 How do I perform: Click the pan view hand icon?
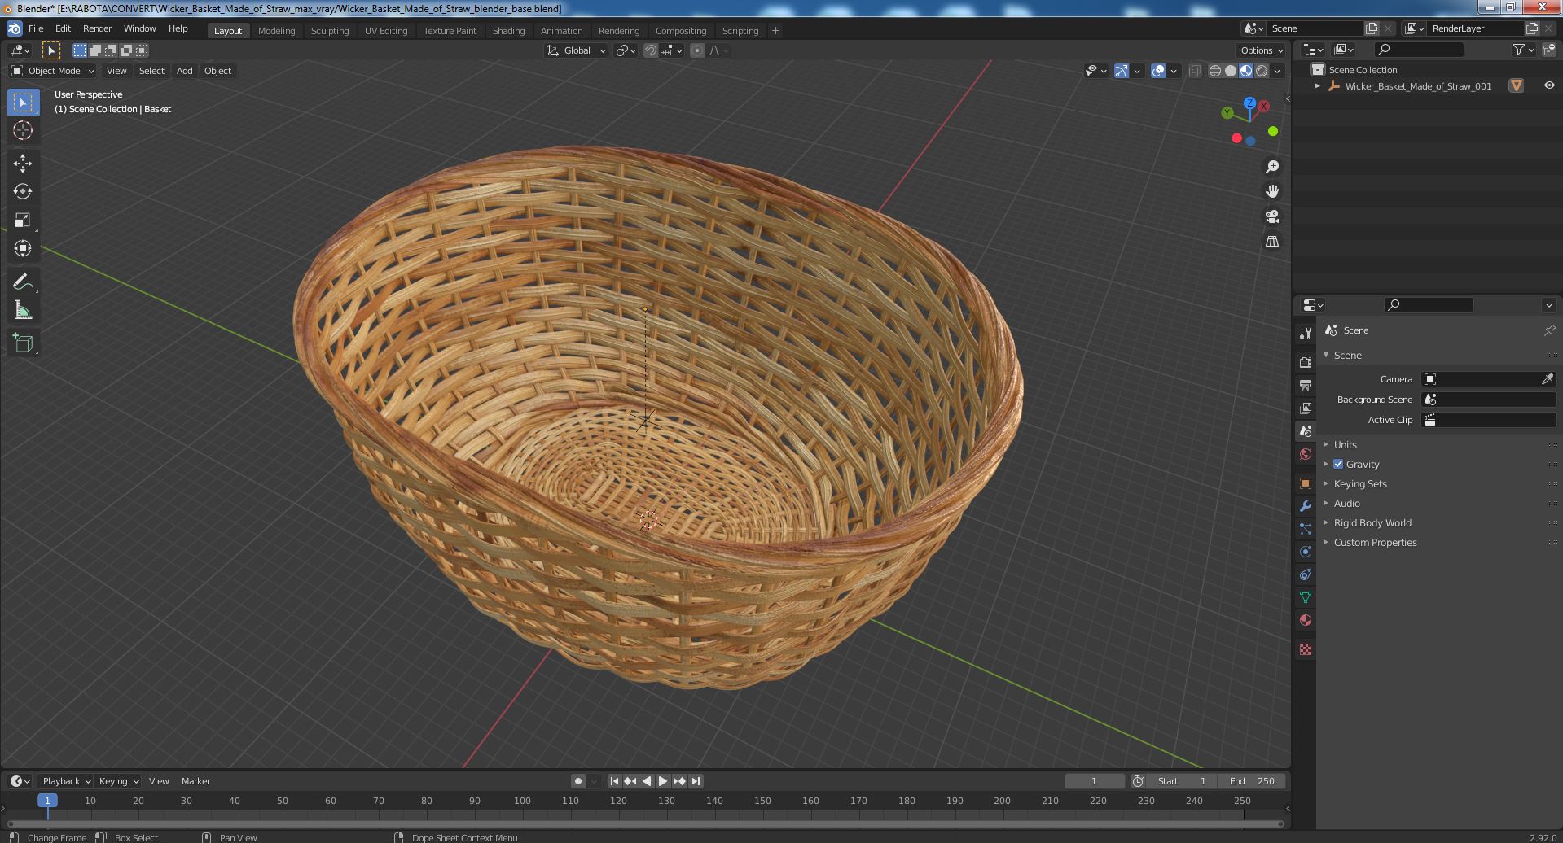pos(1271,191)
